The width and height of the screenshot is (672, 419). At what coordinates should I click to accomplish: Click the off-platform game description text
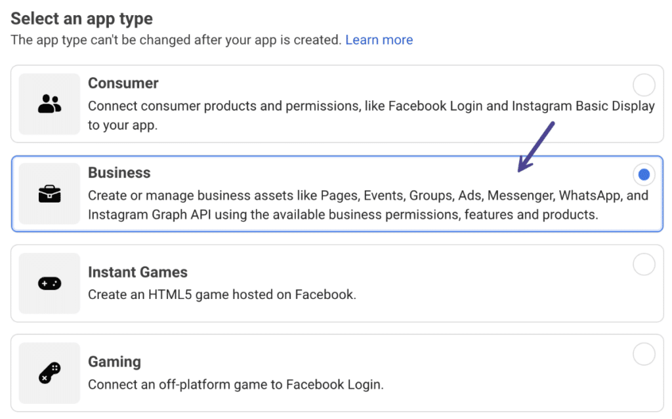click(x=236, y=384)
